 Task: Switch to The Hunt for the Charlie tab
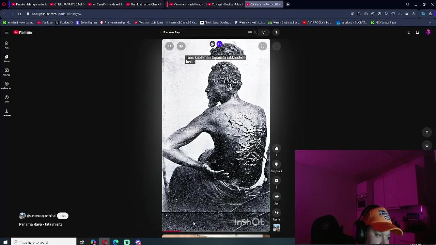click(144, 4)
